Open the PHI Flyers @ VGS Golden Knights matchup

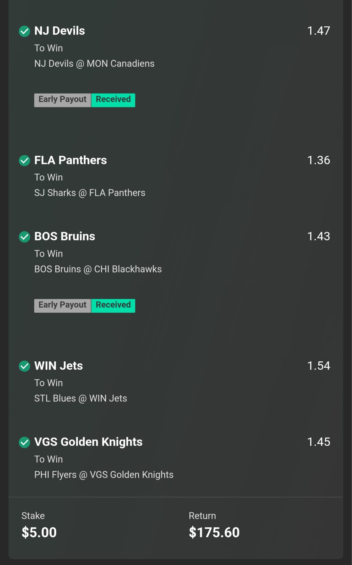click(104, 475)
